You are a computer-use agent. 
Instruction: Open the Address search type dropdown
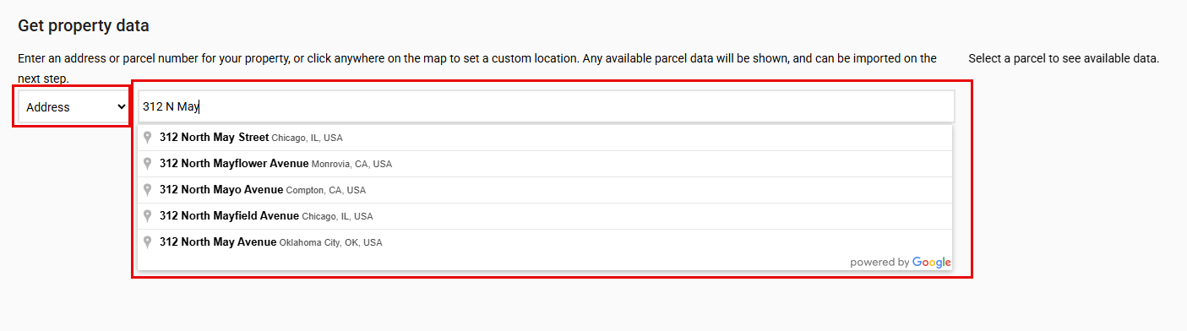tap(73, 107)
